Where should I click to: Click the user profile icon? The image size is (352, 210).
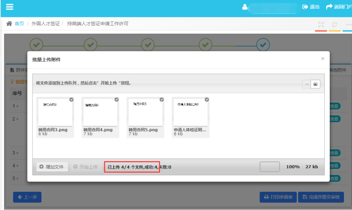click(x=244, y=7)
